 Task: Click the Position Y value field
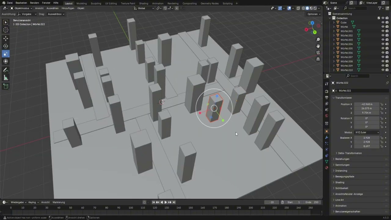click(367, 108)
